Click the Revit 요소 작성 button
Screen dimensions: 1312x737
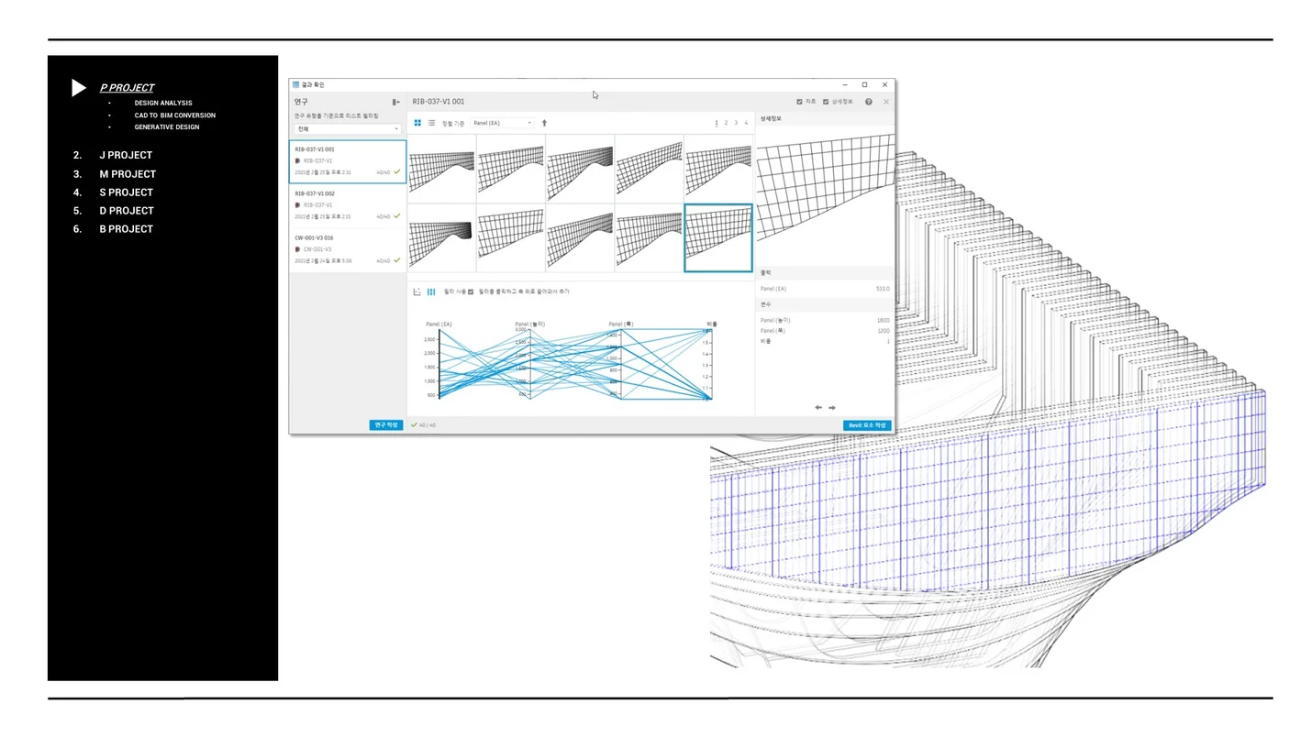[867, 425]
